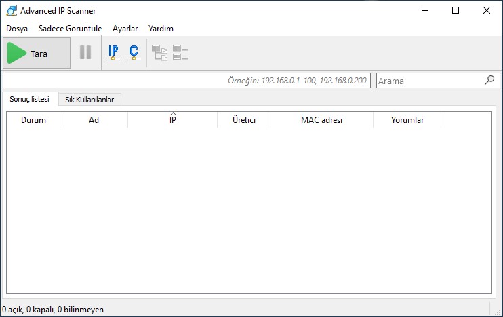Close the Advanced IP Scanner window
The height and width of the screenshot is (317, 503).
(x=487, y=11)
